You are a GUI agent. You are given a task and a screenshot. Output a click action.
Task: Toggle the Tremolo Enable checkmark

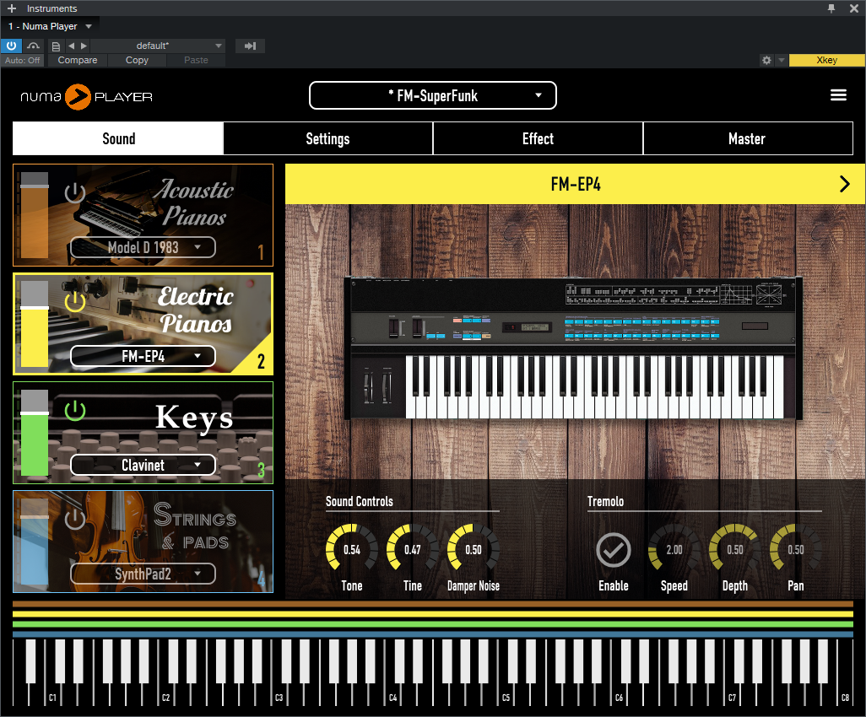tap(614, 550)
